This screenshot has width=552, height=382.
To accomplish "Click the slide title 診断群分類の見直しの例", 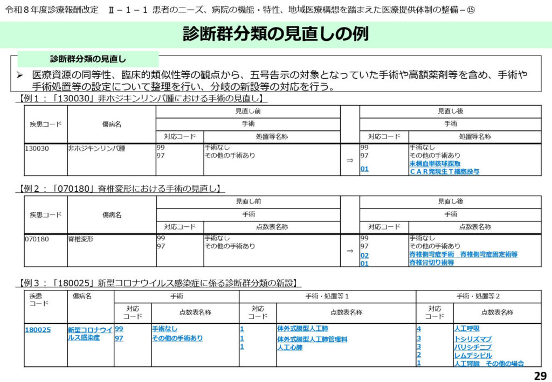I will click(x=275, y=34).
